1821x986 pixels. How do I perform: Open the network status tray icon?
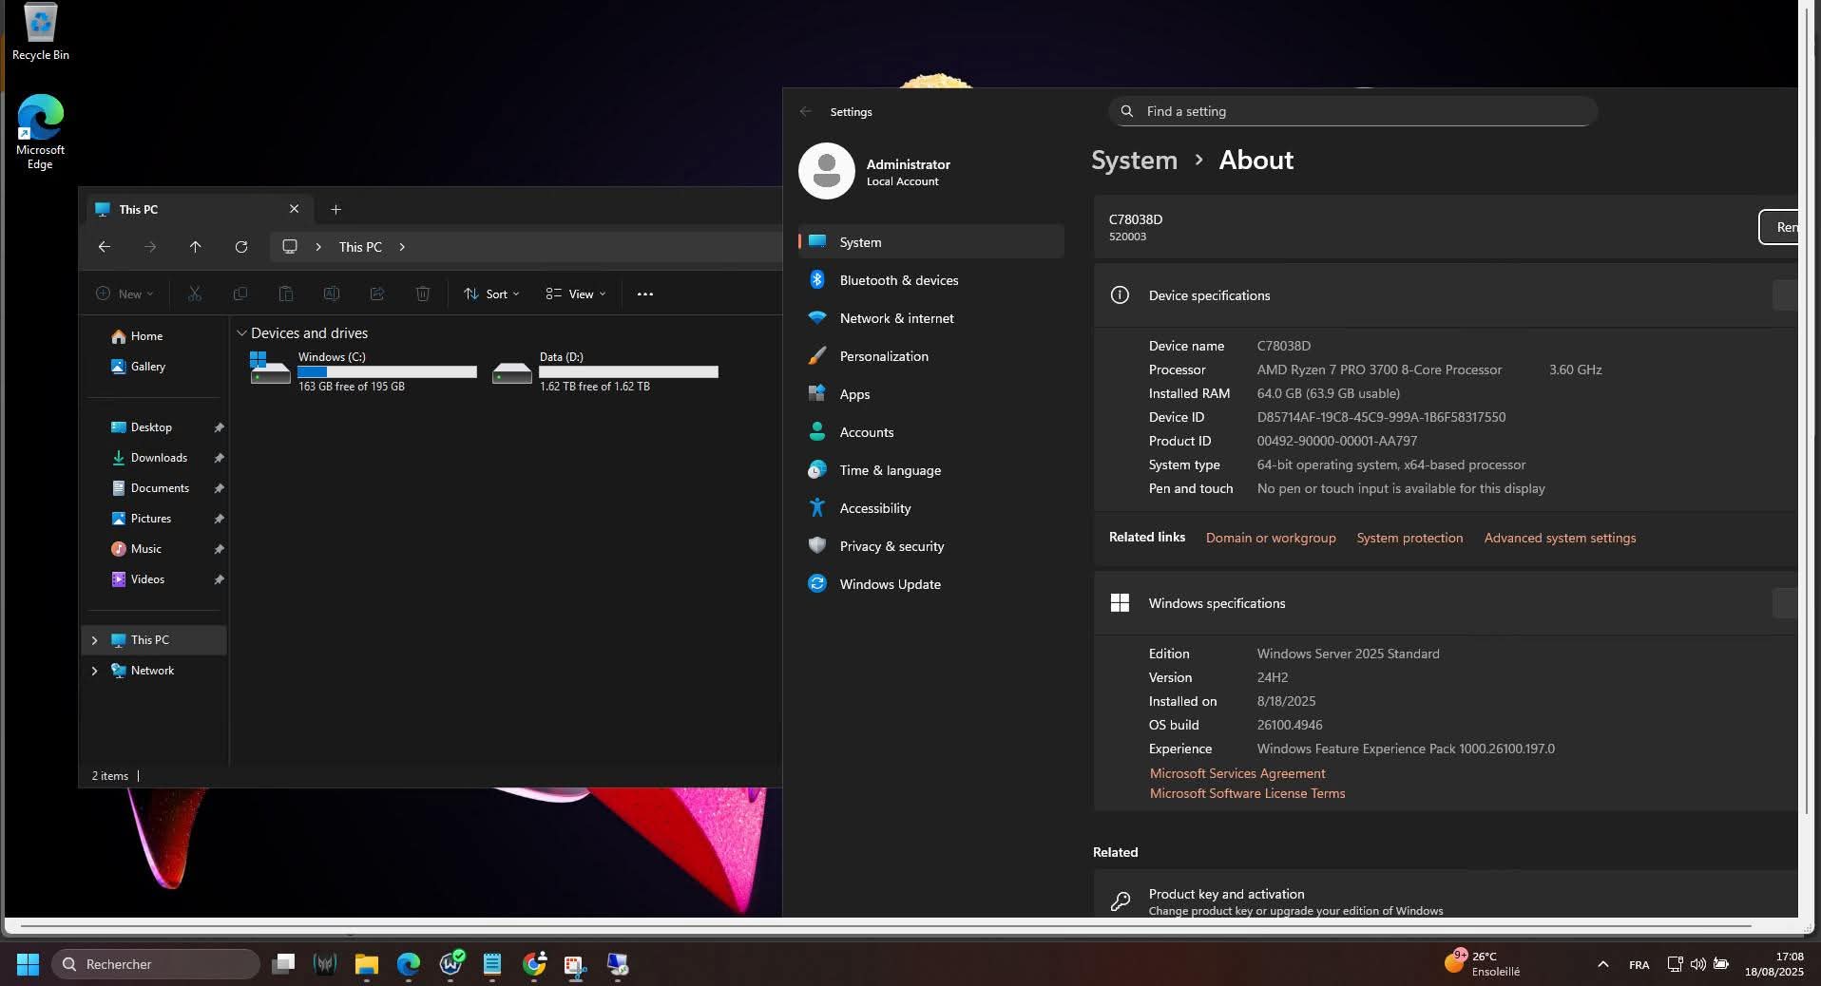click(x=1675, y=964)
